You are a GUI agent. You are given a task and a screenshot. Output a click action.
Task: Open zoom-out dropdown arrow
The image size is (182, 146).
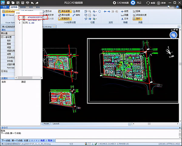96,15
